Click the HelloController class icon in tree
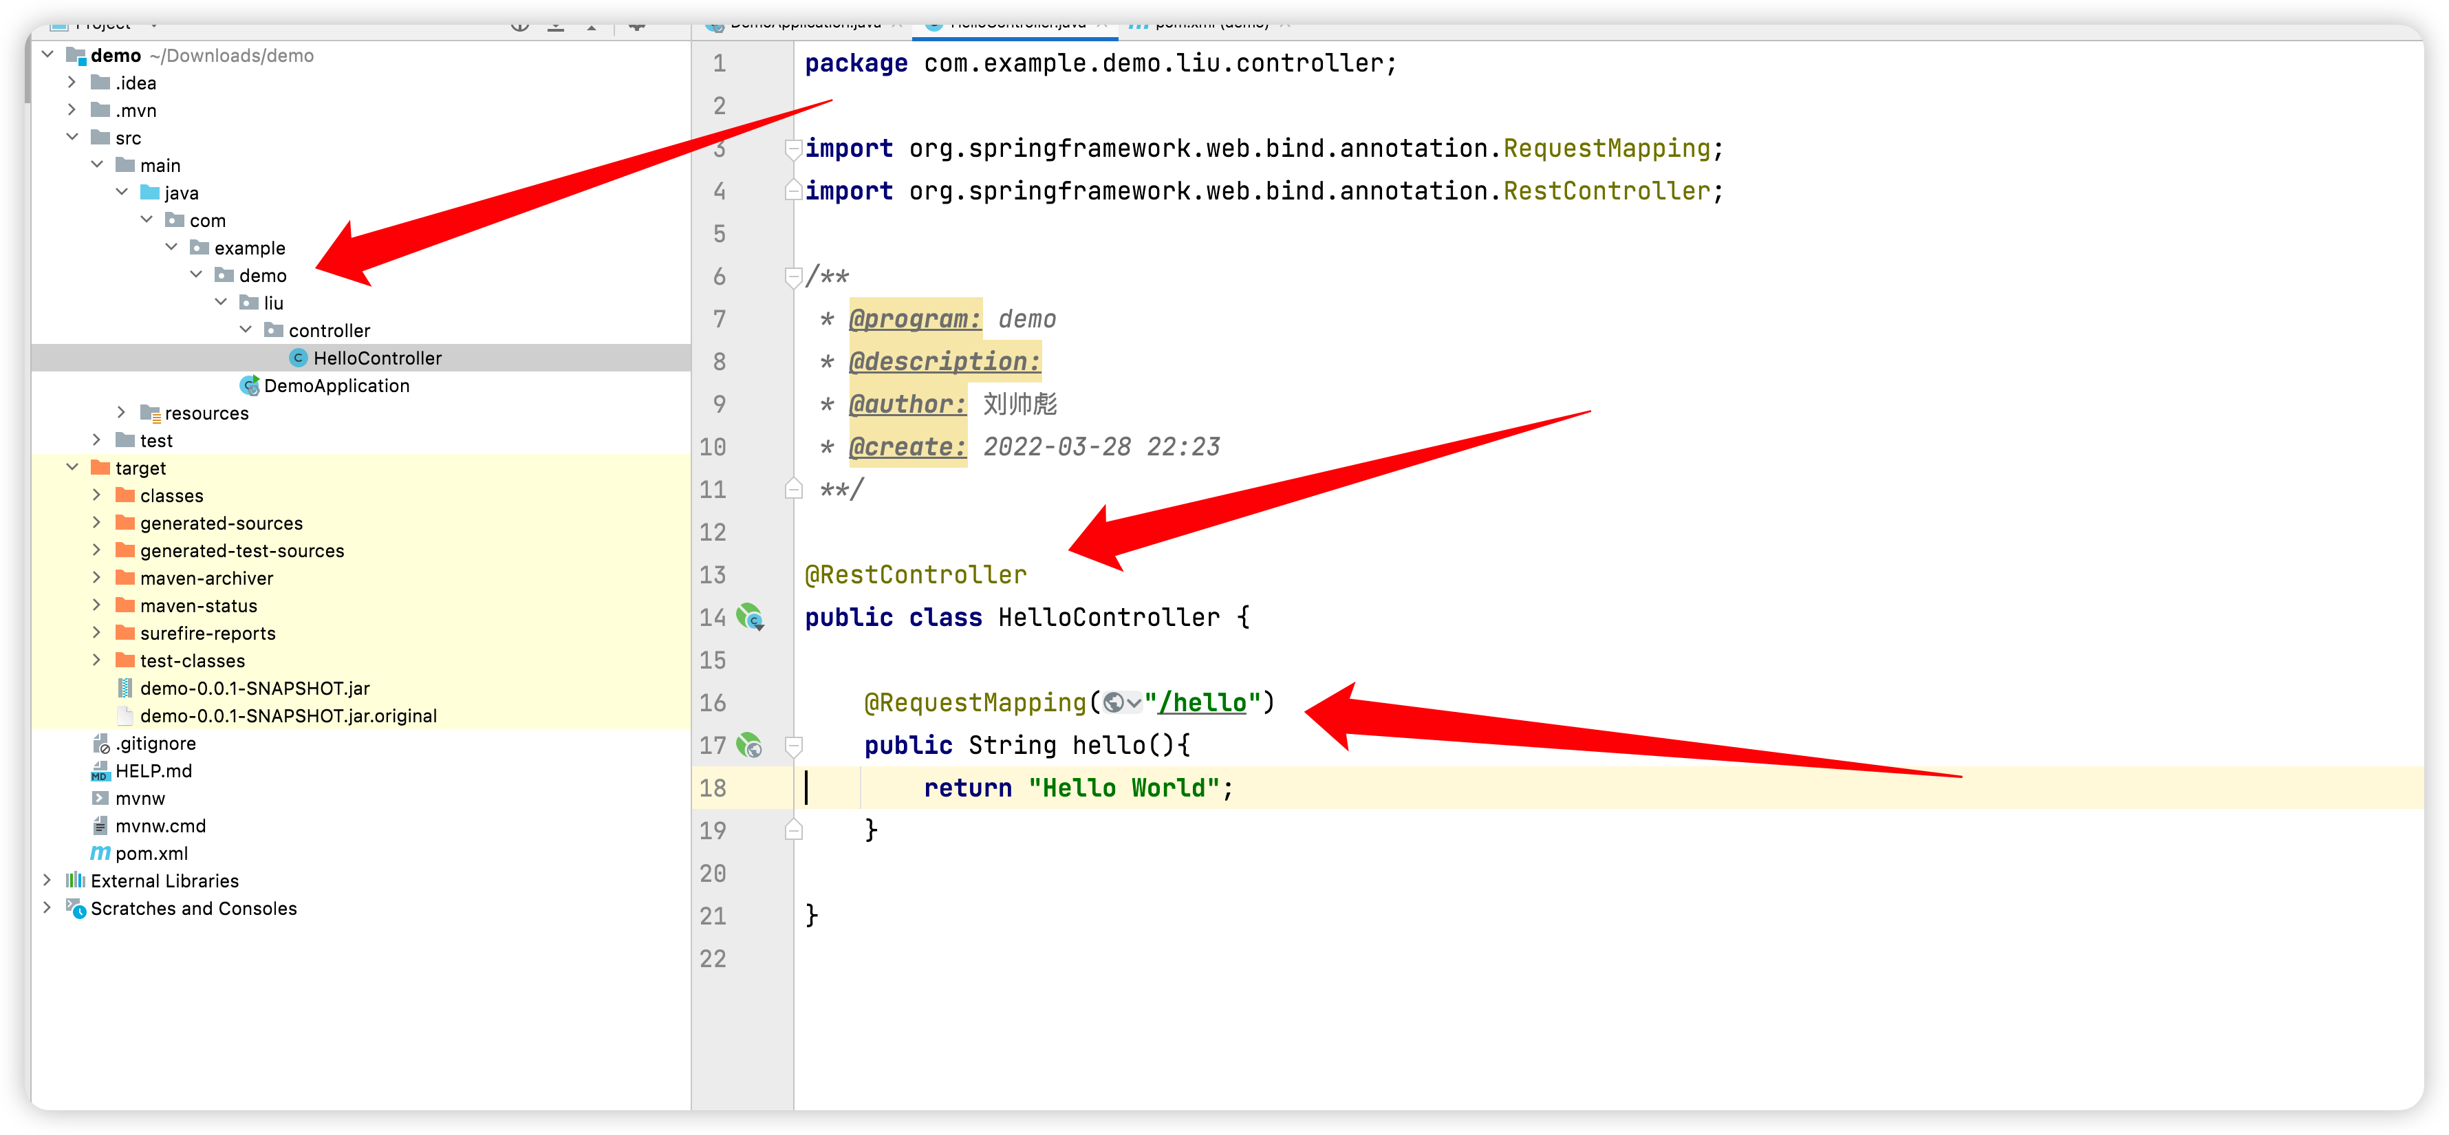Screen dimensions: 2449x1135 (299, 358)
